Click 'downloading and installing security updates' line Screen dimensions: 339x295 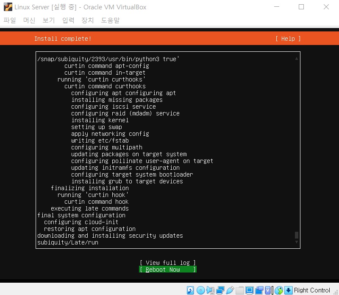[x=110, y=236]
